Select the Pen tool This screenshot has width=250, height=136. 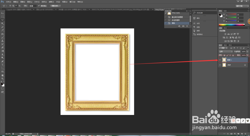[x=2, y=61]
